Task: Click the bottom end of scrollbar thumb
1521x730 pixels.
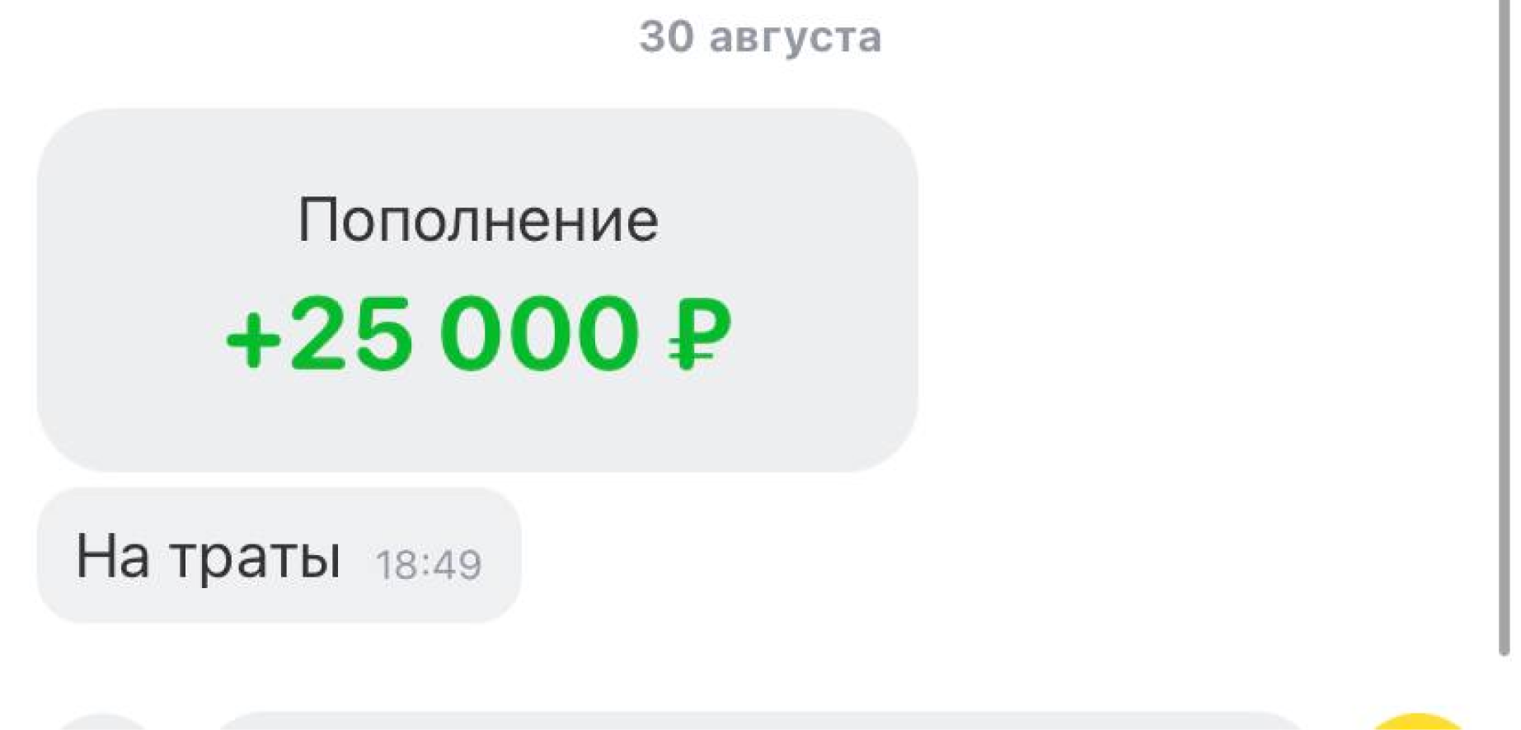Action: [x=1505, y=650]
